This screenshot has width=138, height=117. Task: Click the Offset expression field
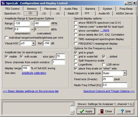pos(22,29)
